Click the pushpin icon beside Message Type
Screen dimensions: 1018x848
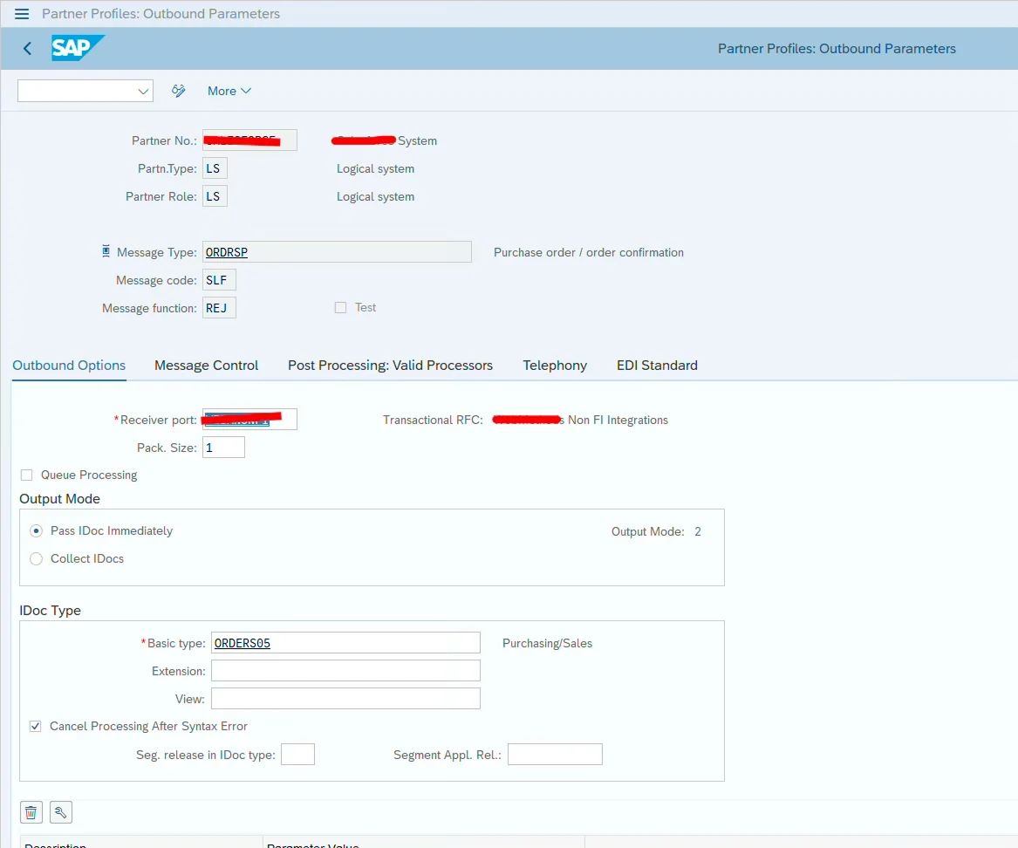tap(106, 251)
